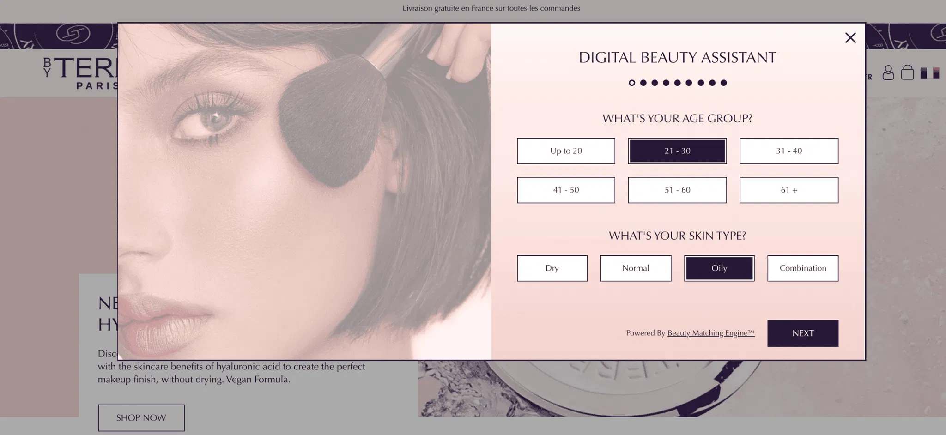Open the shopping bag icon

907,72
